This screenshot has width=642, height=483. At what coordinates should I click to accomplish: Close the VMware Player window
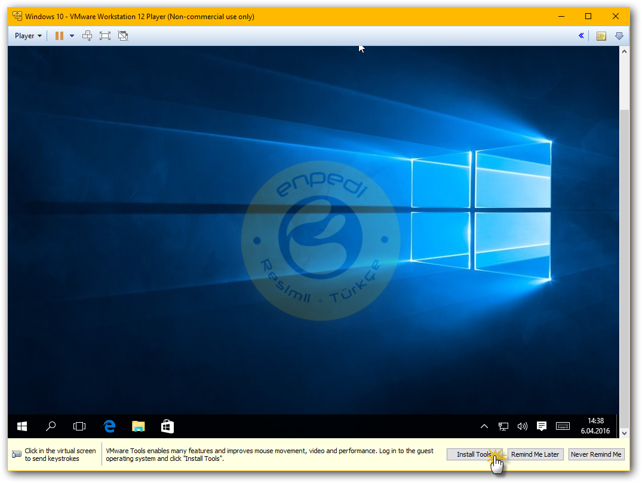pos(615,16)
